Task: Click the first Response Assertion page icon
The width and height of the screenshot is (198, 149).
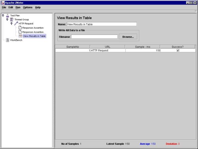Action: [x=20, y=28]
